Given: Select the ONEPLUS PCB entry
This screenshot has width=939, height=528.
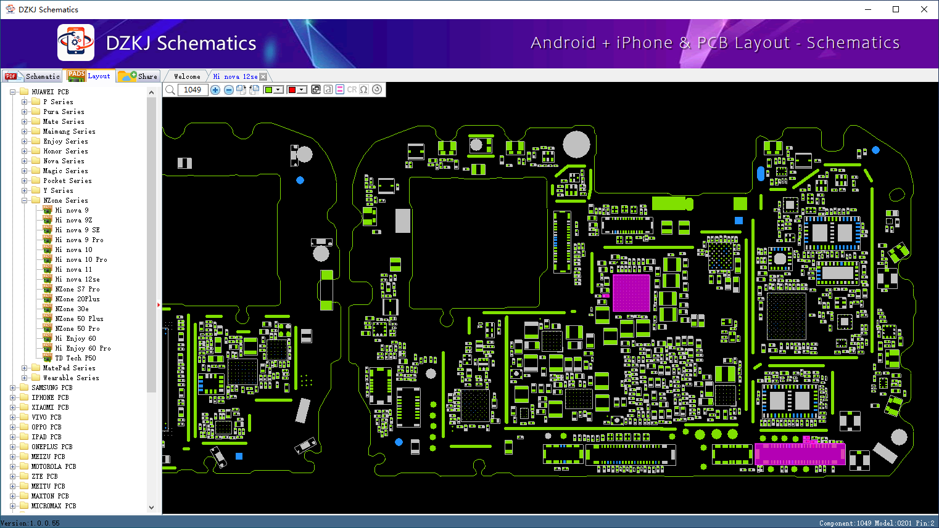Looking at the screenshot, I should click(x=52, y=447).
